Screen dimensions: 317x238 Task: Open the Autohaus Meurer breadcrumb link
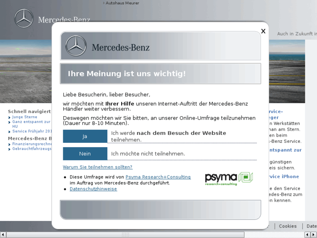(x=122, y=3)
